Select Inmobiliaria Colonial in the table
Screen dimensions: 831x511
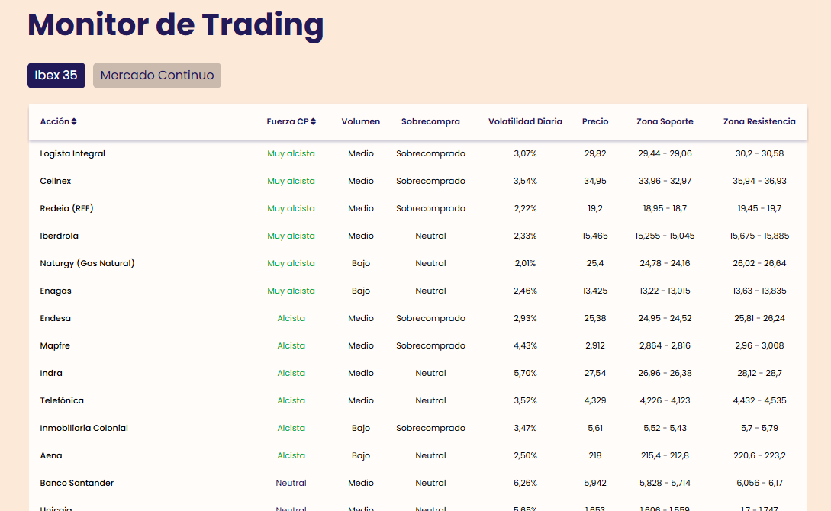click(84, 428)
